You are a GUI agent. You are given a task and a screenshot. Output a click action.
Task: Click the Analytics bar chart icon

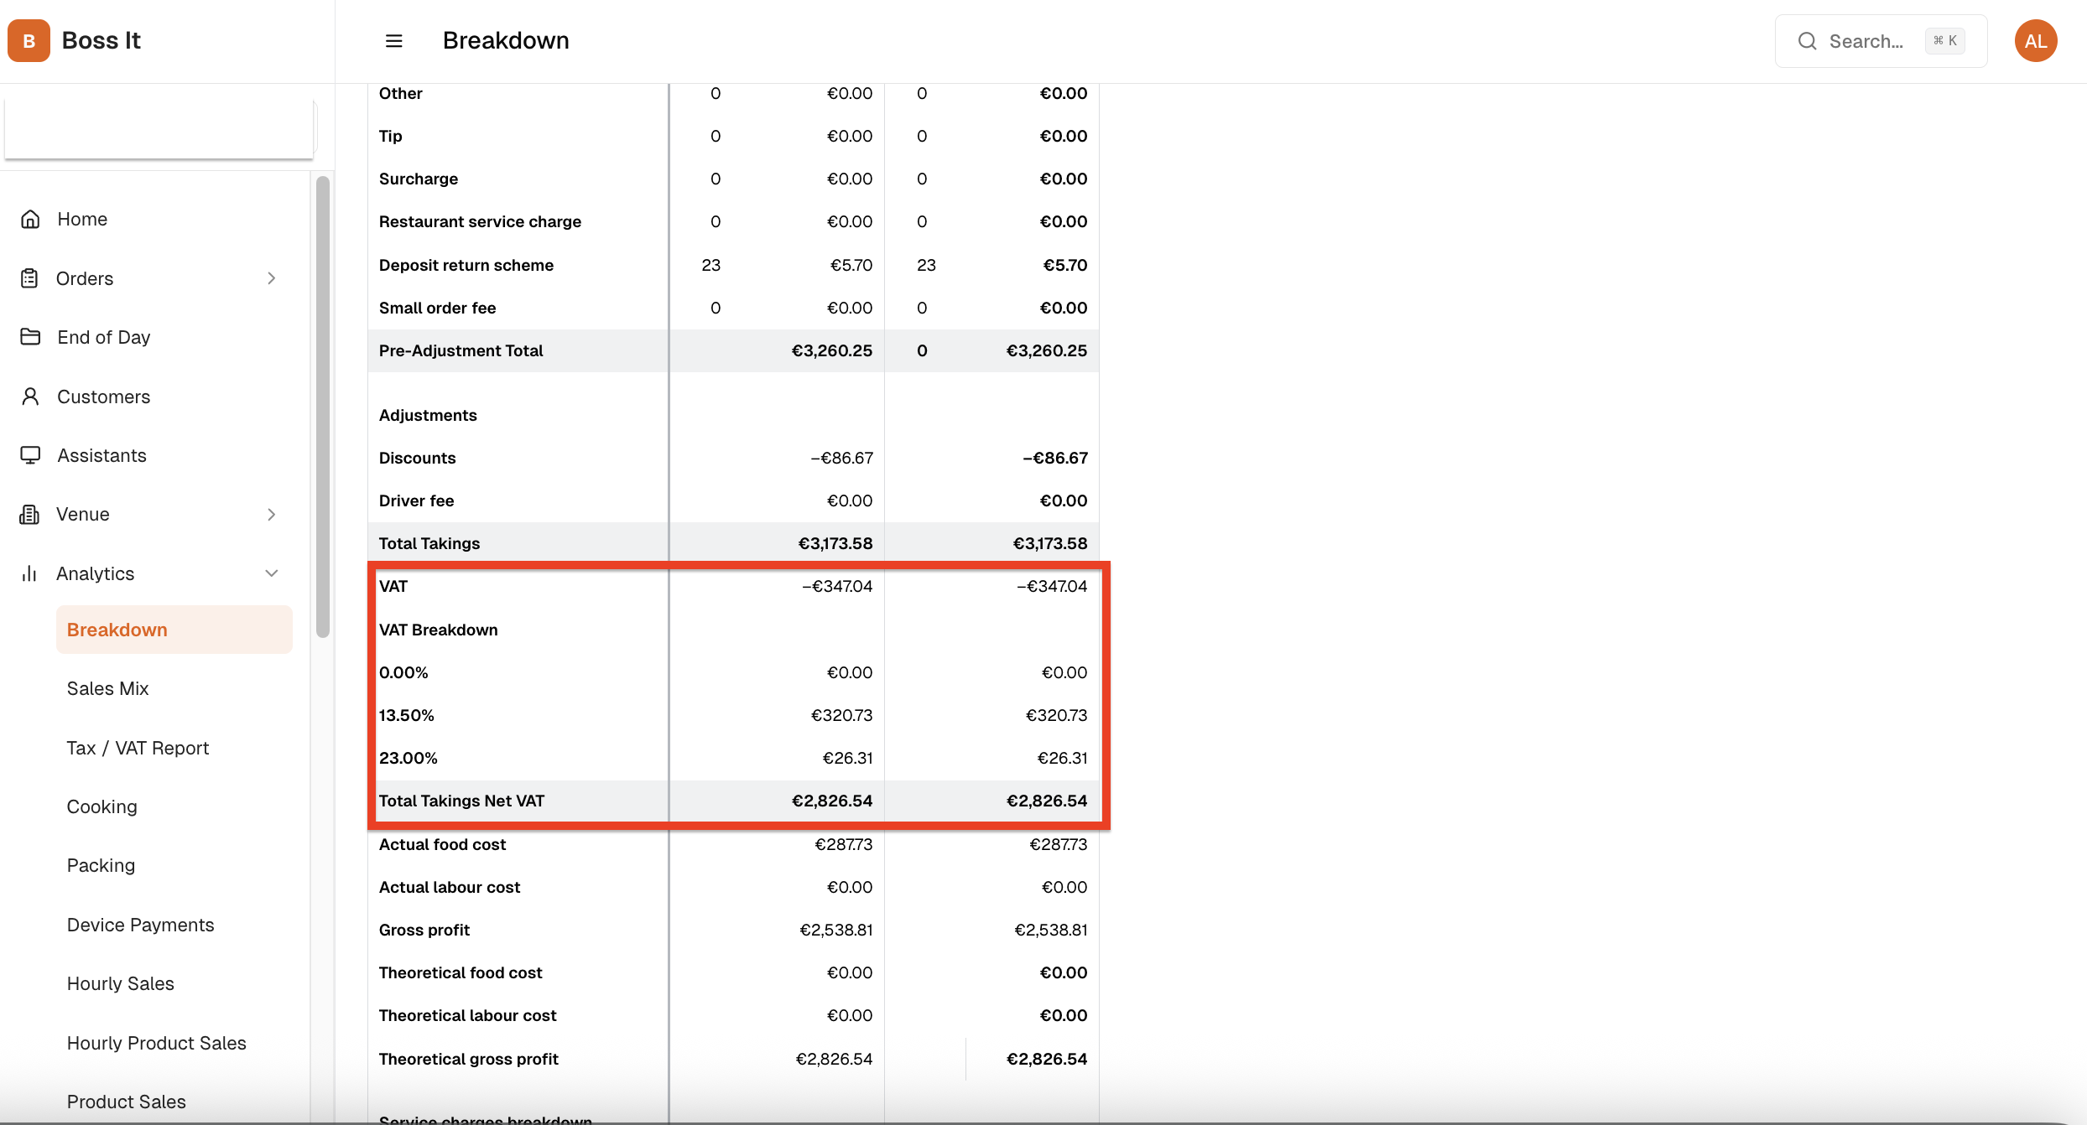tap(29, 573)
